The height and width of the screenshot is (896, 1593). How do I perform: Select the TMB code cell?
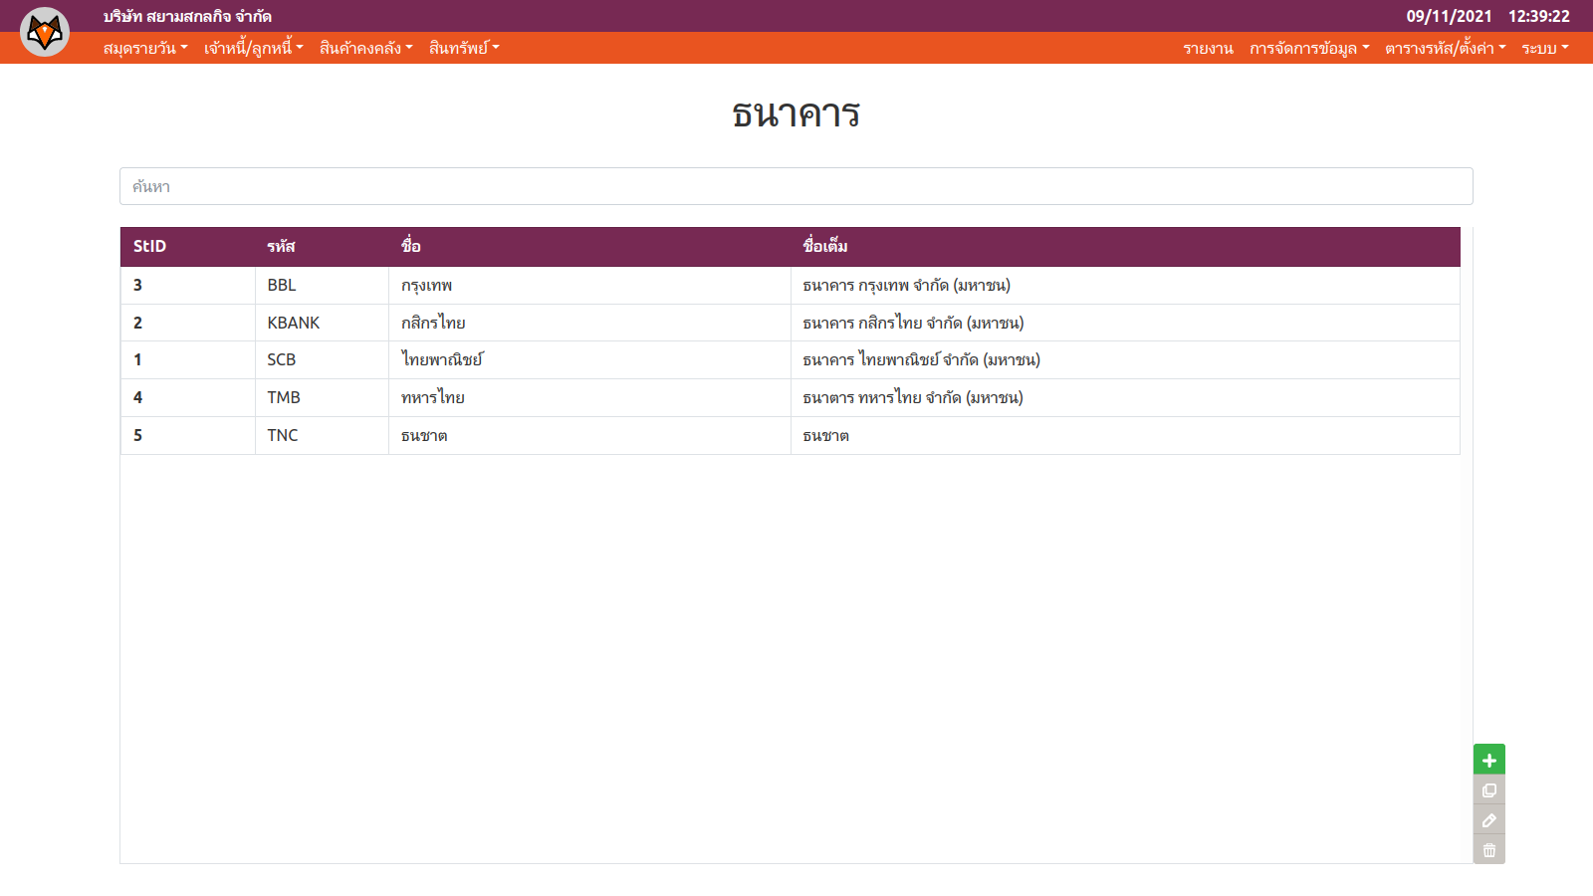322,397
